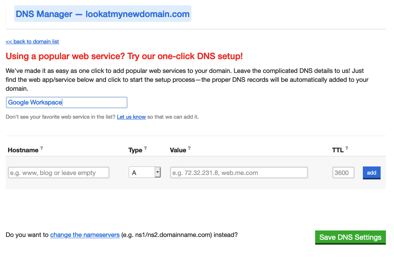Click the Value column header label
Image resolution: width=394 pixels, height=258 pixels.
pos(178,150)
